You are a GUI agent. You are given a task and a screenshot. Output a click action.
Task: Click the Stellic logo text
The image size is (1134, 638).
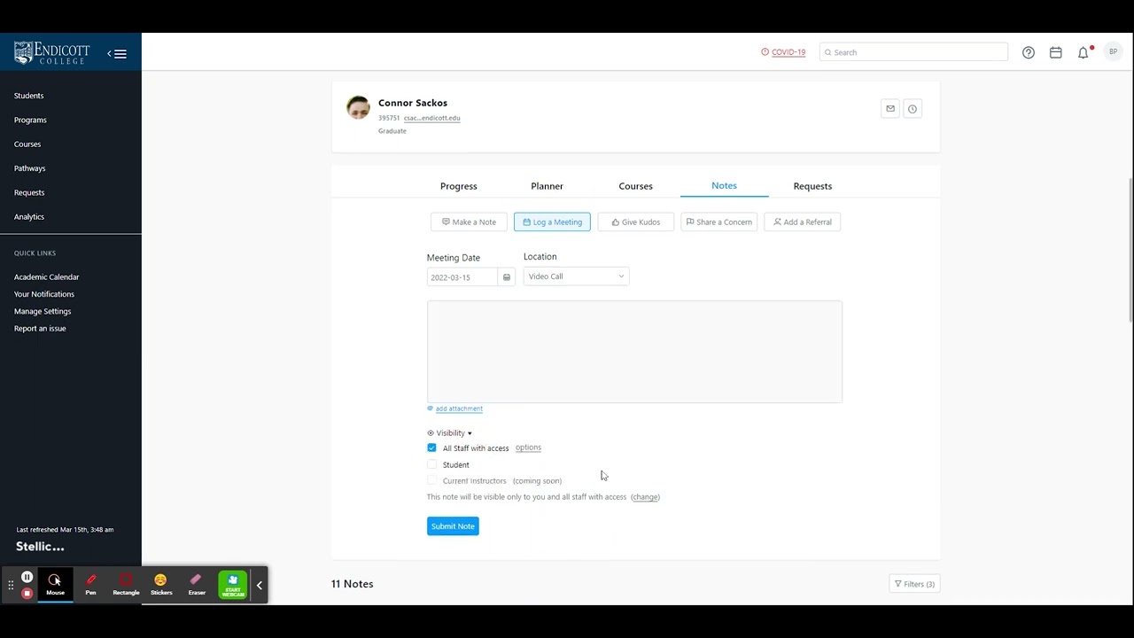pos(40,547)
